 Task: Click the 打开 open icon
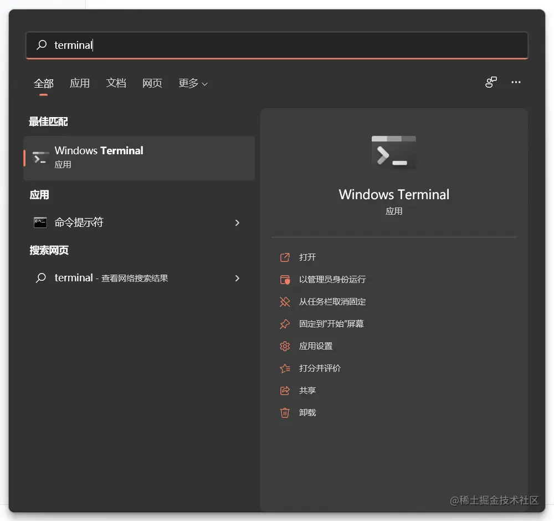(285, 257)
